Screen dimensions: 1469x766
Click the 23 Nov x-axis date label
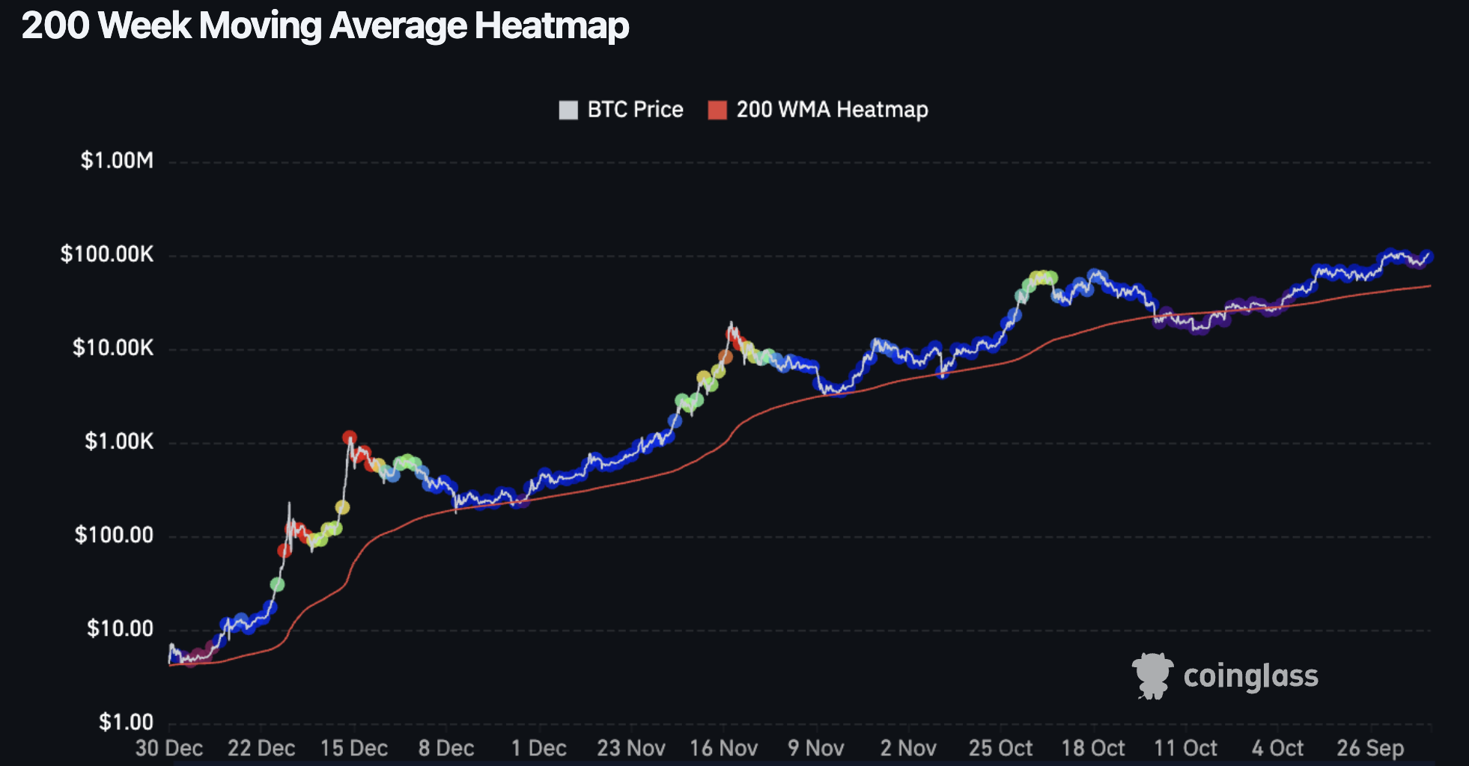[630, 748]
